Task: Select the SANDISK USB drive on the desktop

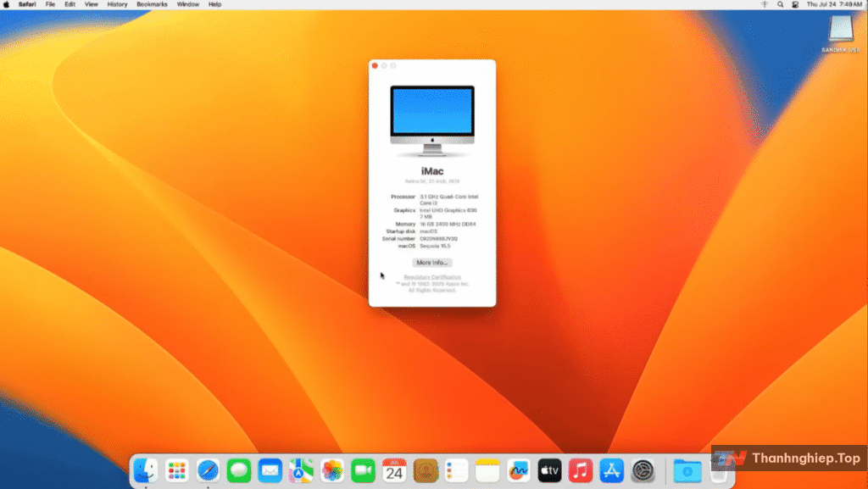Action: [840, 33]
